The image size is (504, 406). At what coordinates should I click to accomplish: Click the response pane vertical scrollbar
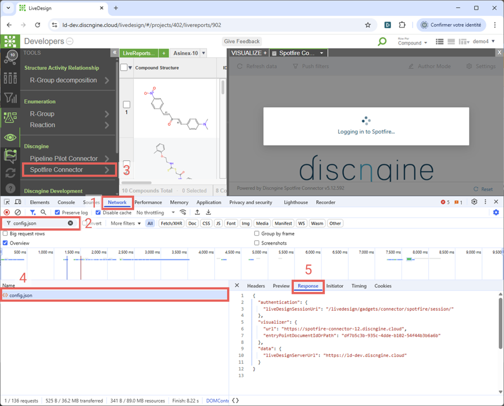tap(501, 323)
